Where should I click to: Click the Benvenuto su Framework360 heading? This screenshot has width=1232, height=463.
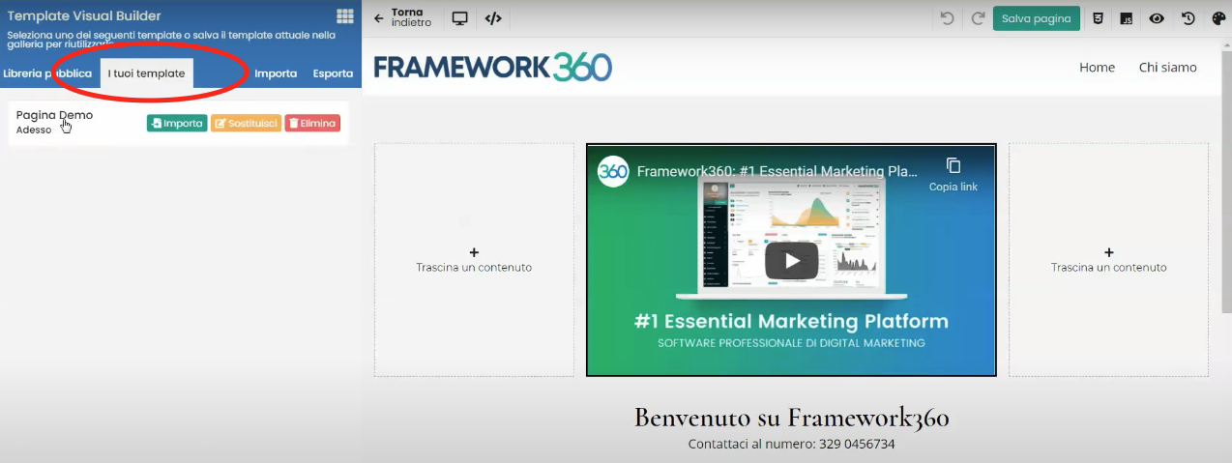791,418
